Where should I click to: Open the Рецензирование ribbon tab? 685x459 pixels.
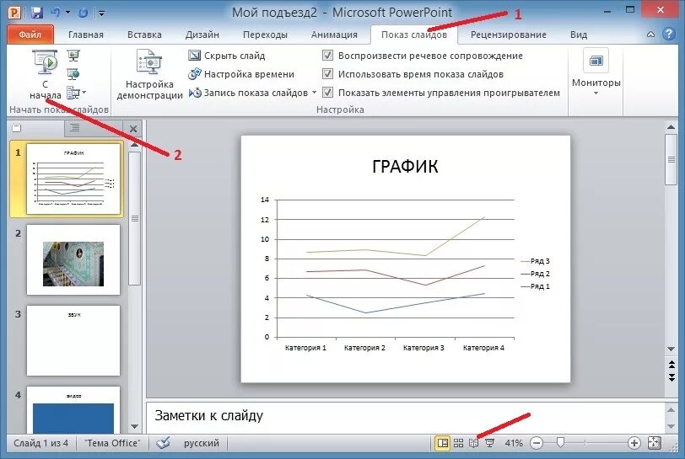(x=509, y=35)
